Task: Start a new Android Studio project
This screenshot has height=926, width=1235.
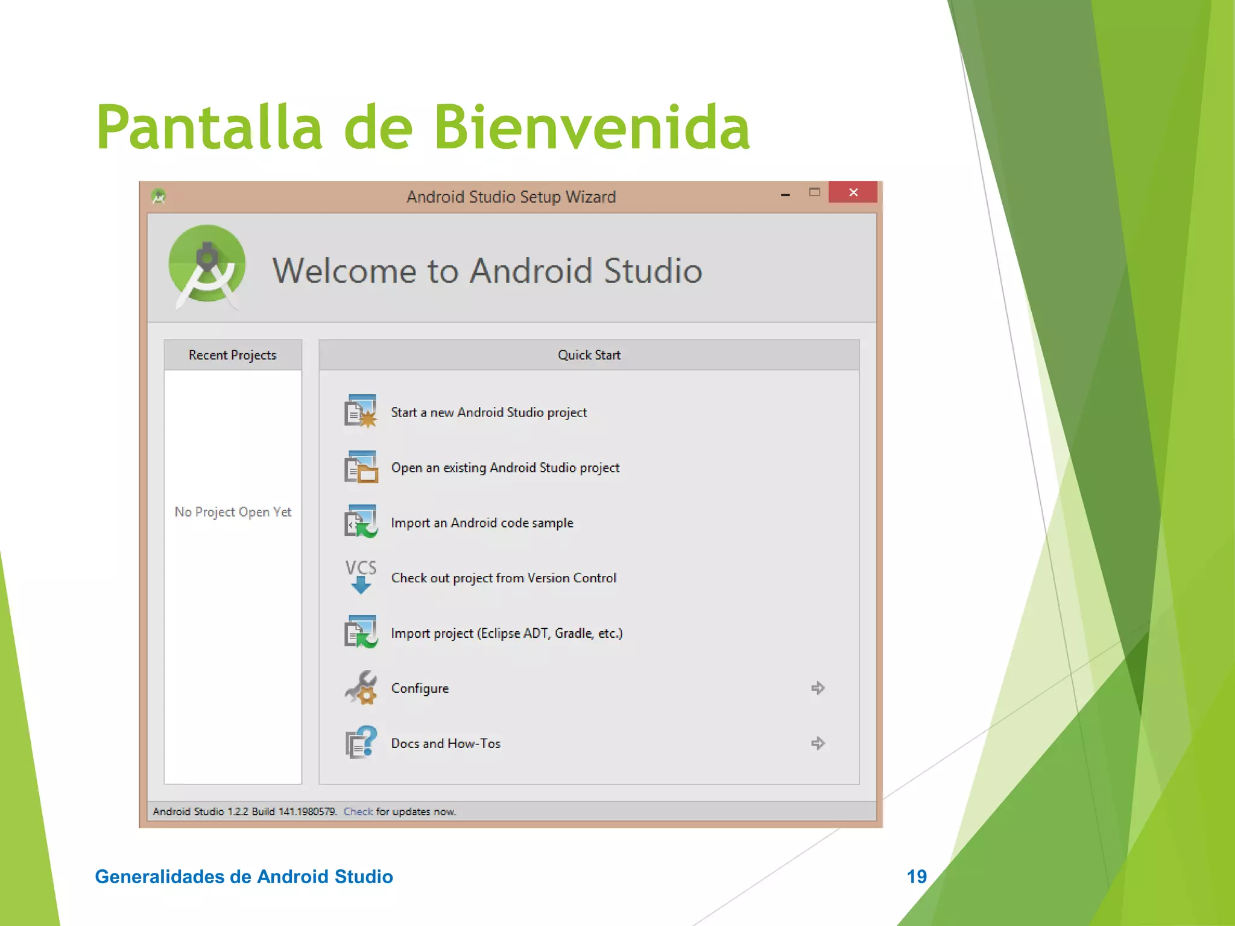Action: pos(488,412)
